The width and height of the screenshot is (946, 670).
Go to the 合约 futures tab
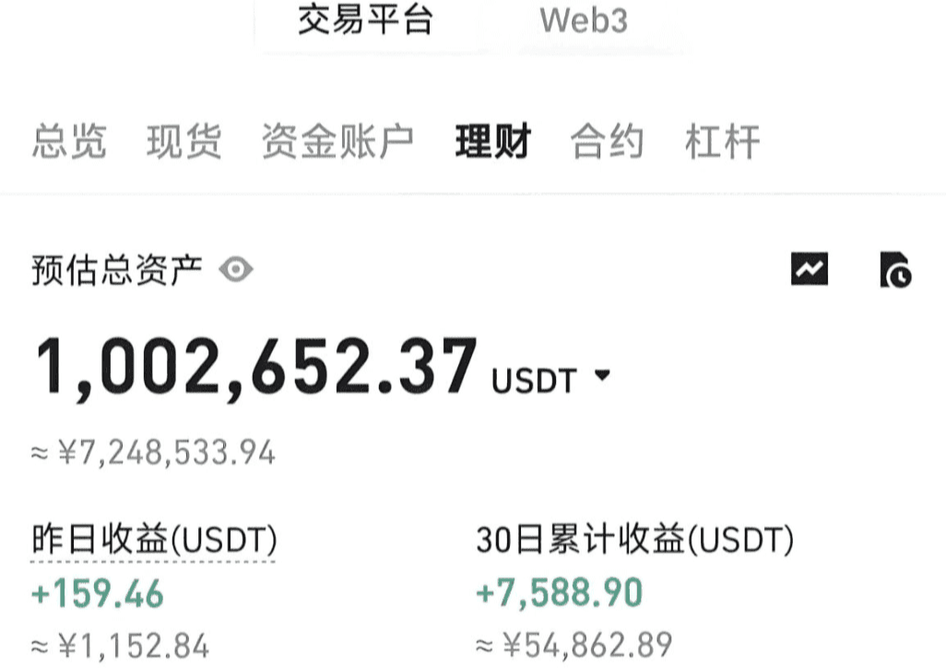[607, 141]
